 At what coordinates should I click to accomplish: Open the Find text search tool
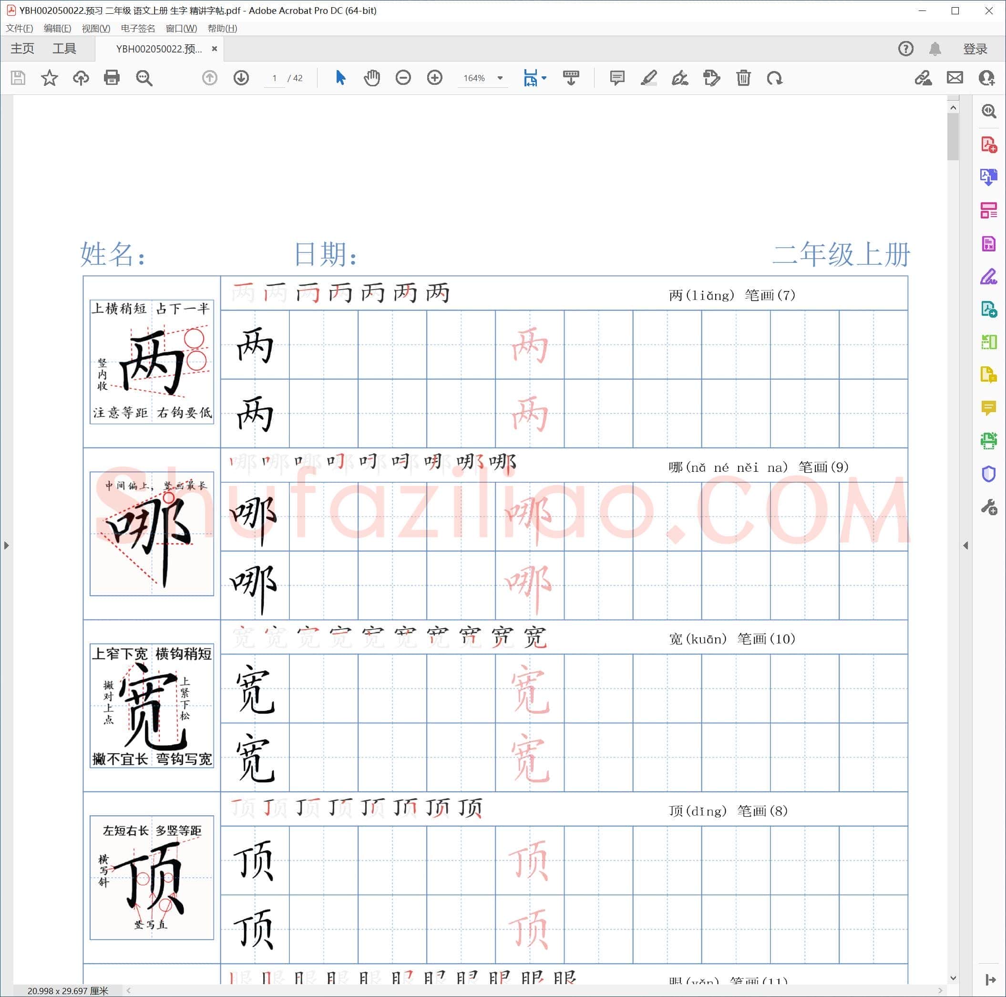coord(144,78)
